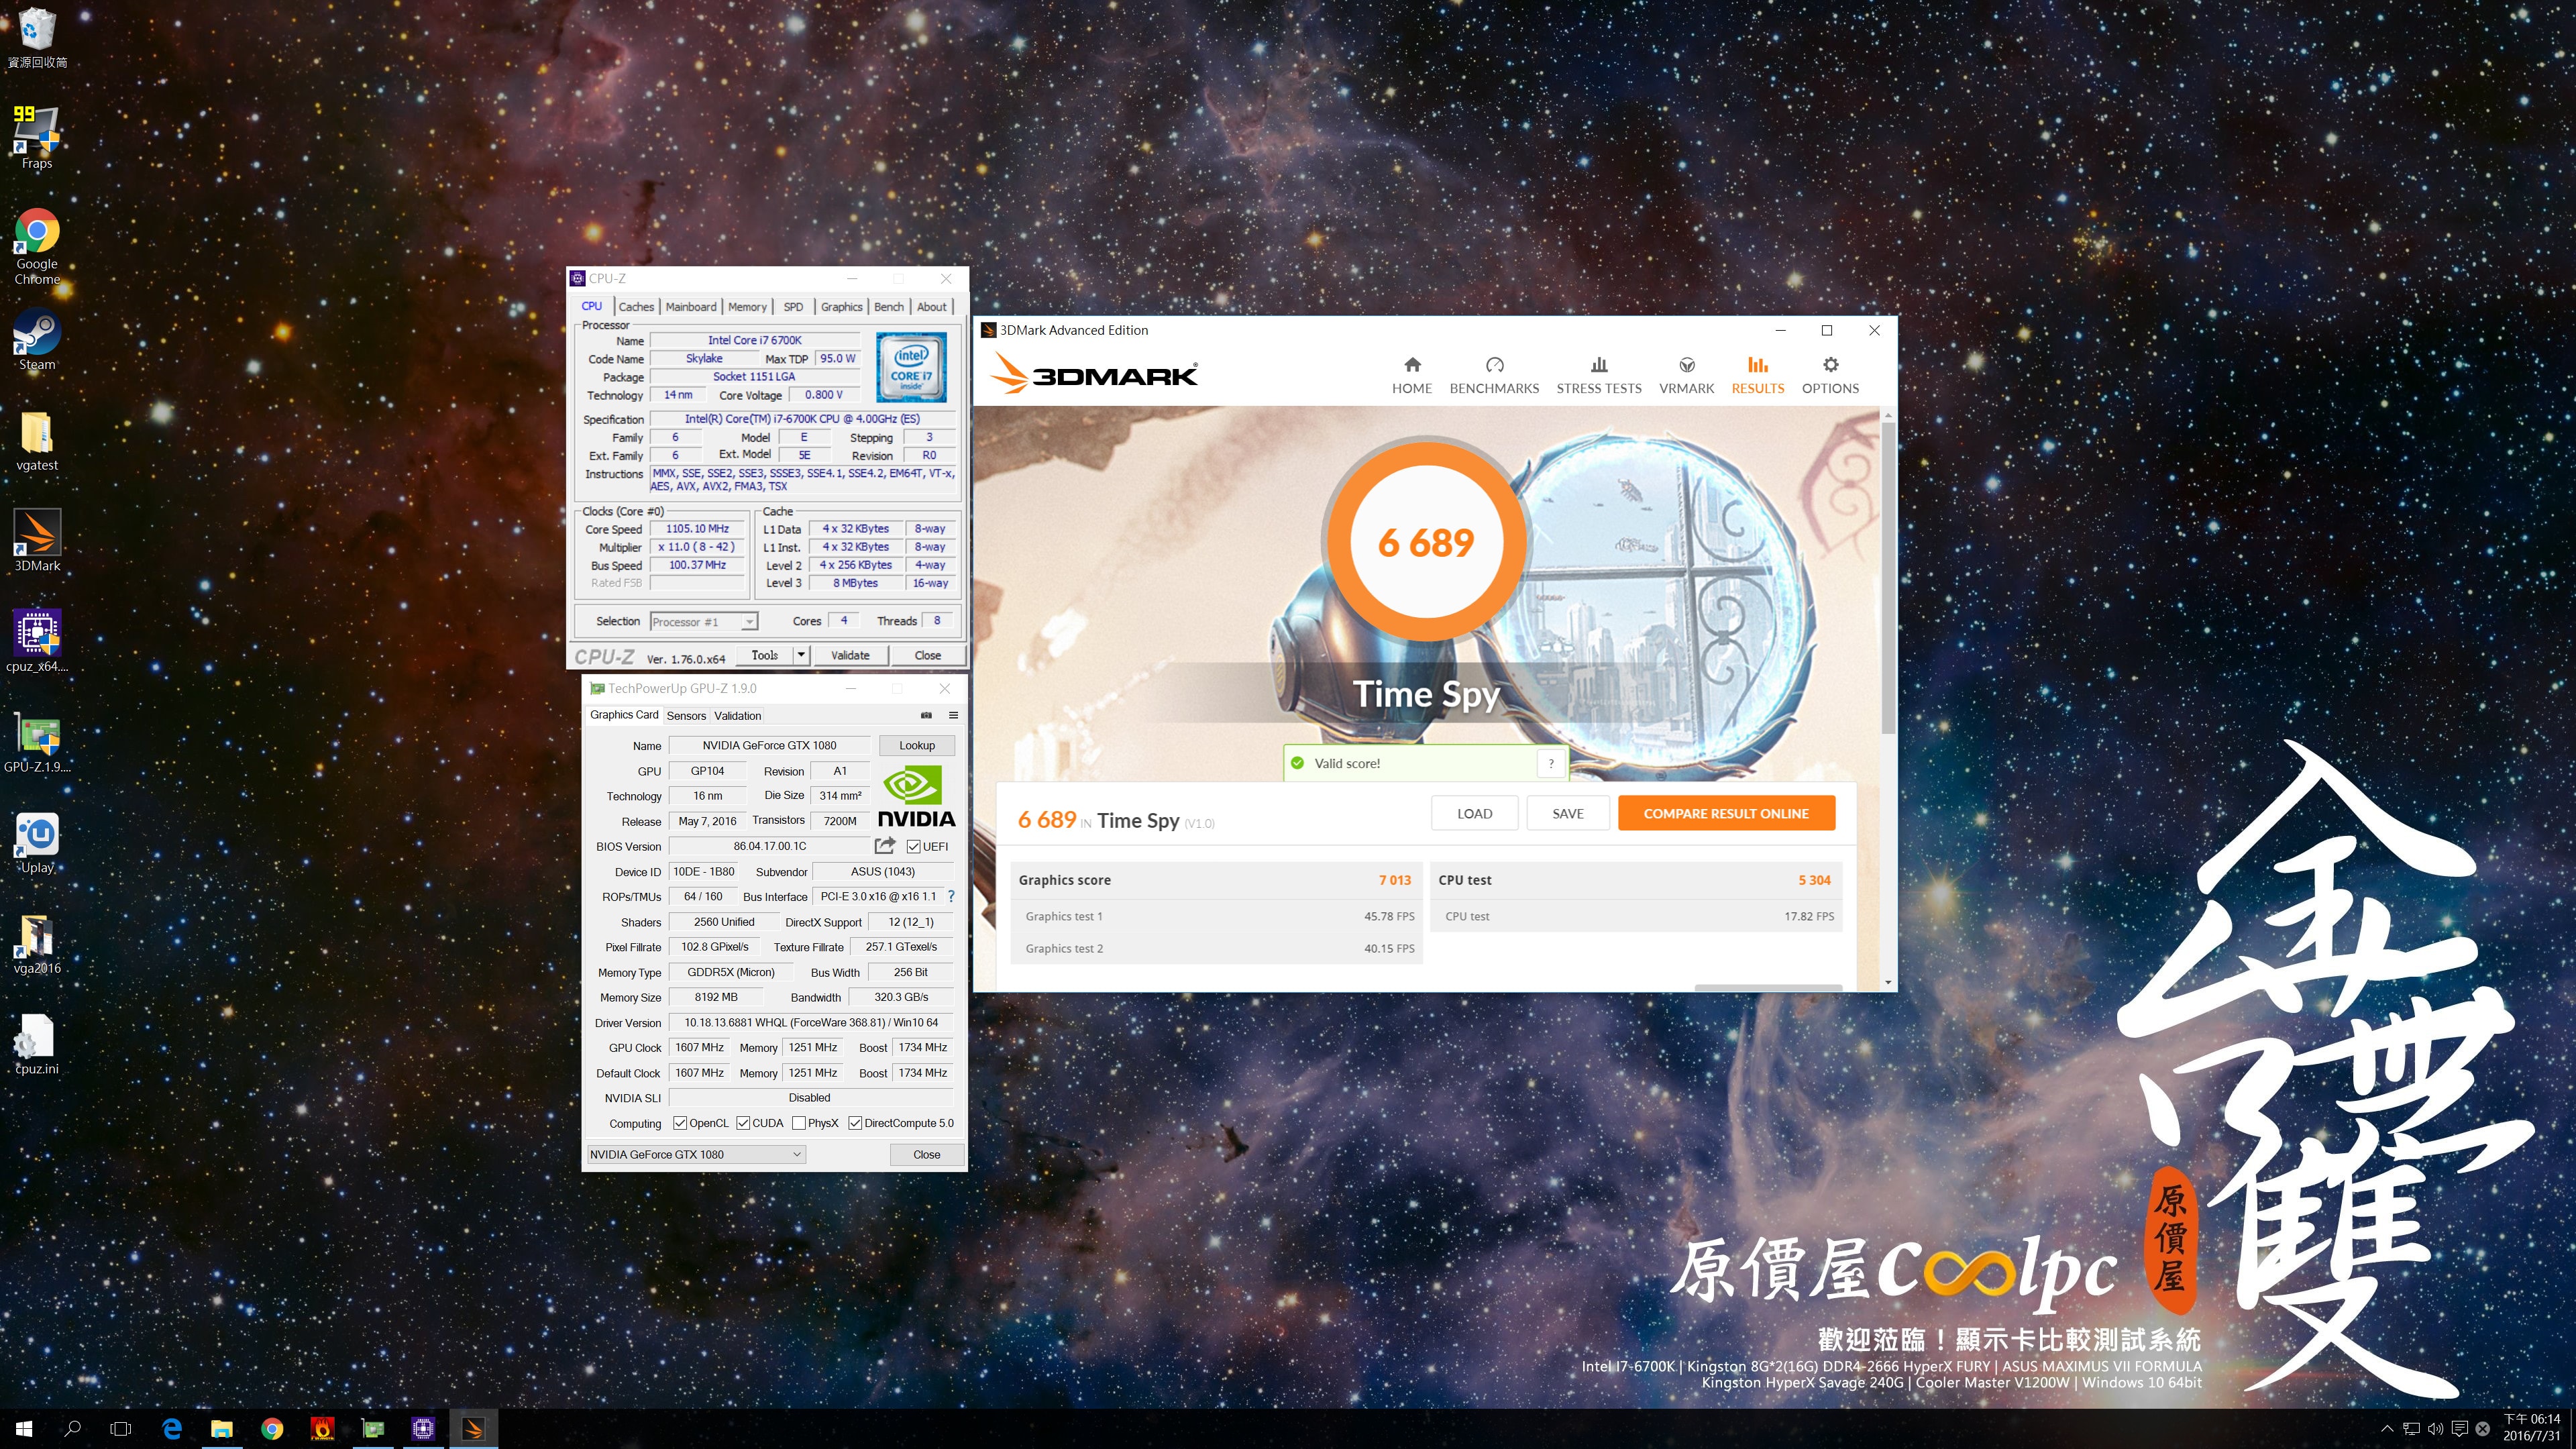The image size is (2576, 1449).
Task: Click the scroll down arrow in 3DMark
Action: tap(1888, 982)
